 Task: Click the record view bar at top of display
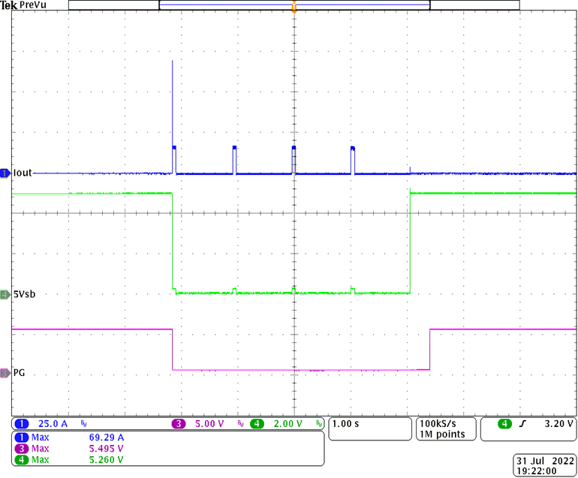coord(294,5)
